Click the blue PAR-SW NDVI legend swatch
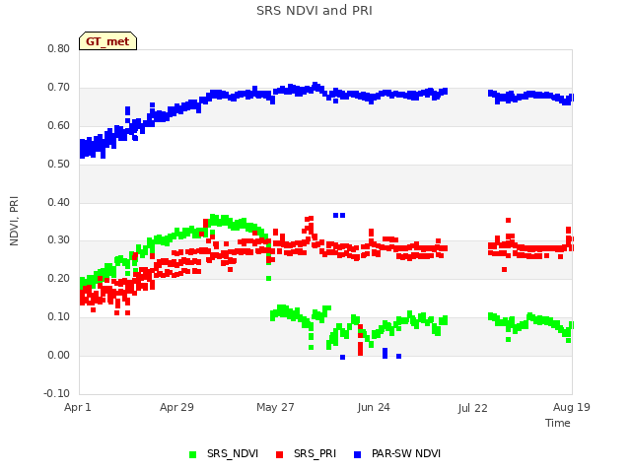The width and height of the screenshot is (631, 473). (357, 454)
